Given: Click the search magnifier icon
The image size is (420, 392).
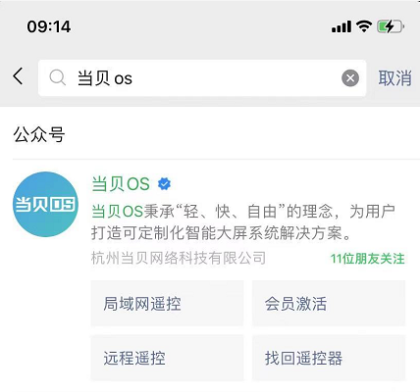Looking at the screenshot, I should tap(57, 78).
